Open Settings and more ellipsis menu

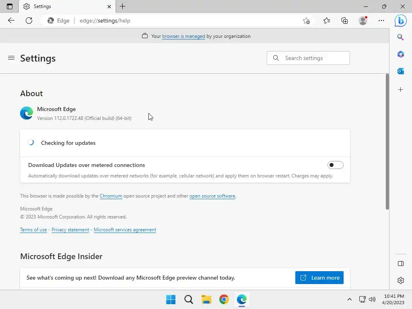click(381, 21)
